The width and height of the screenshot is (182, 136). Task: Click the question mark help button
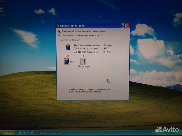(x=123, y=26)
